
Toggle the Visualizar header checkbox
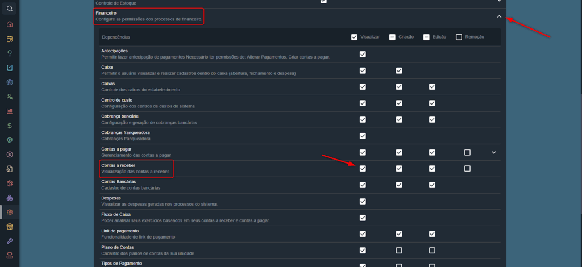point(355,37)
